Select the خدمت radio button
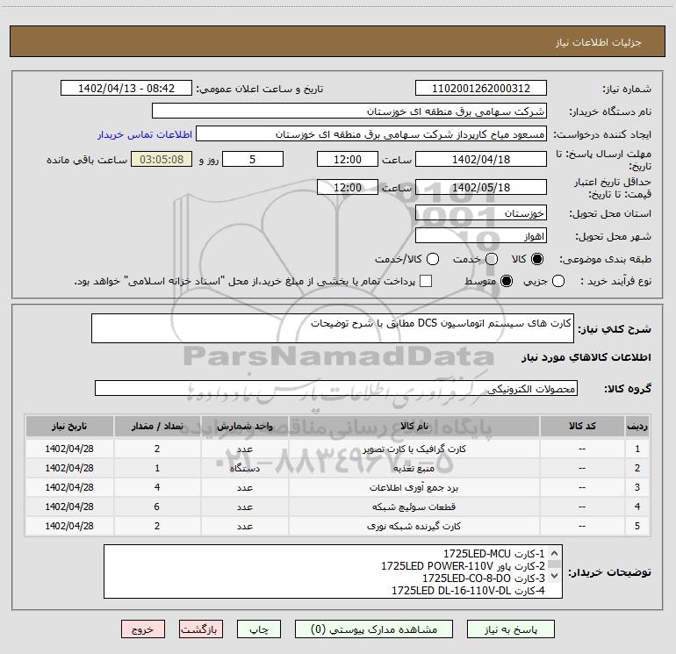 tap(492, 259)
